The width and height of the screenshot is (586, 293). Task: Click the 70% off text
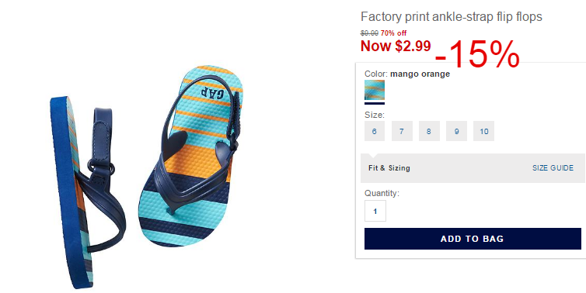pyautogui.click(x=393, y=33)
